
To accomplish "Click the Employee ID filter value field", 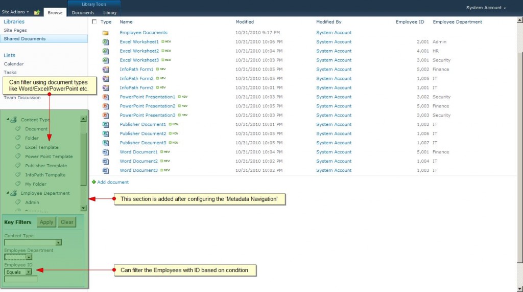I will pyautogui.click(x=20, y=279).
